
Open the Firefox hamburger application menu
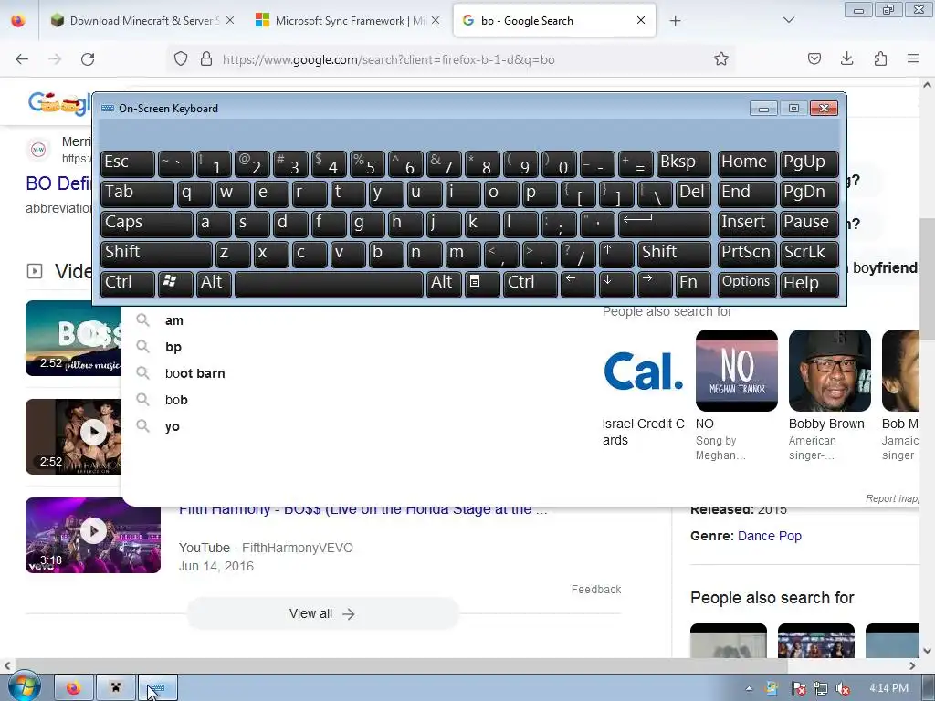(x=913, y=58)
